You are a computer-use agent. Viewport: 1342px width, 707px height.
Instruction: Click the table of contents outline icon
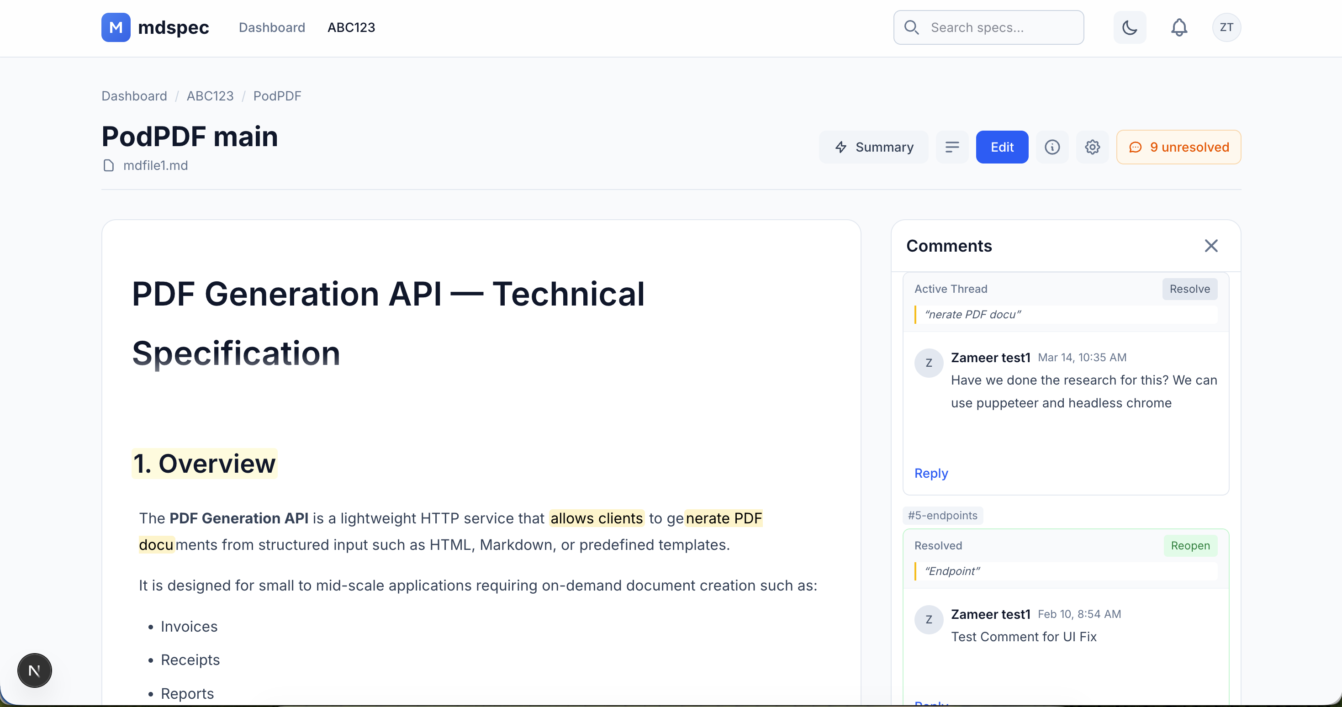click(952, 147)
